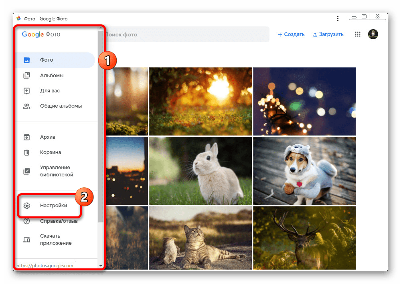Viewport: 401px width, 284px height.
Task: Click the sidebar scrollbar down arrow
Action: pos(101,266)
